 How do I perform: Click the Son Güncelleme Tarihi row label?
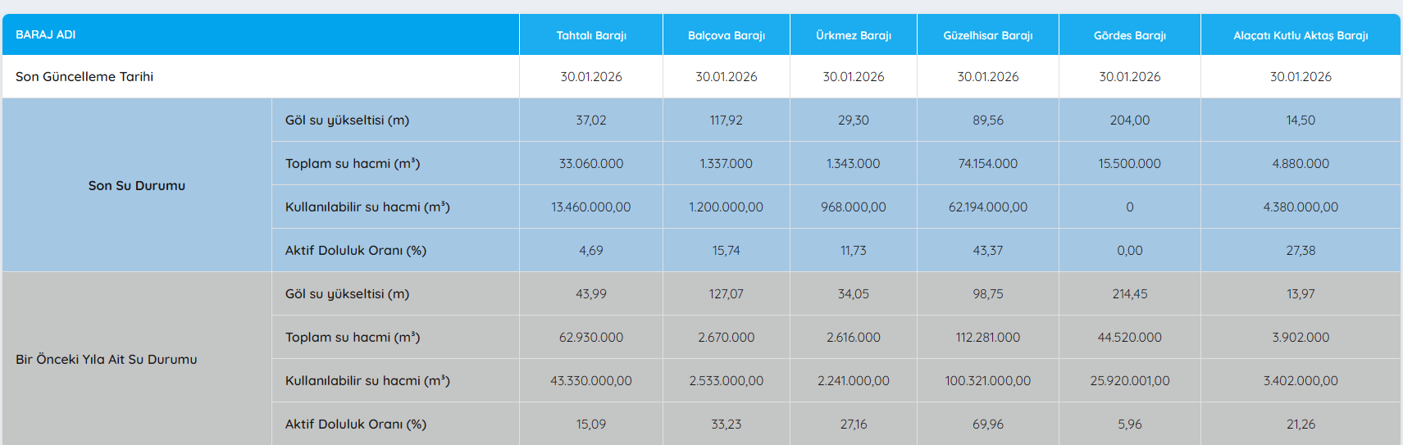[84, 76]
